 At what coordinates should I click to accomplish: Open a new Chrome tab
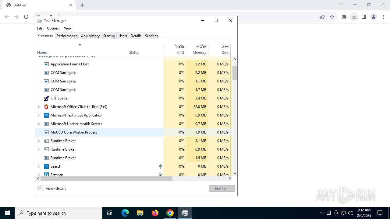tap(82, 5)
